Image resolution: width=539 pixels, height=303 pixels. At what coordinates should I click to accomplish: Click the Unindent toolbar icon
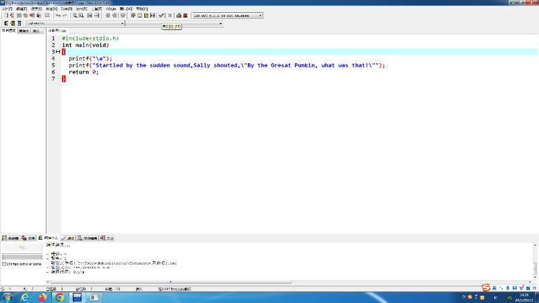tap(115, 15)
